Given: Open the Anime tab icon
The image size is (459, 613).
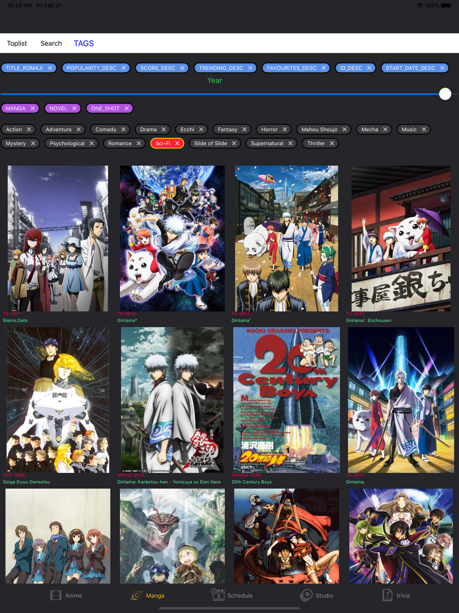Looking at the screenshot, I should (x=56, y=596).
